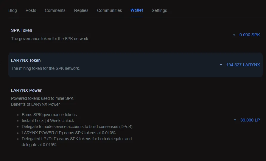Select the Communities tab
Image resolution: width=266 pixels, height=161 pixels.
[x=109, y=10]
